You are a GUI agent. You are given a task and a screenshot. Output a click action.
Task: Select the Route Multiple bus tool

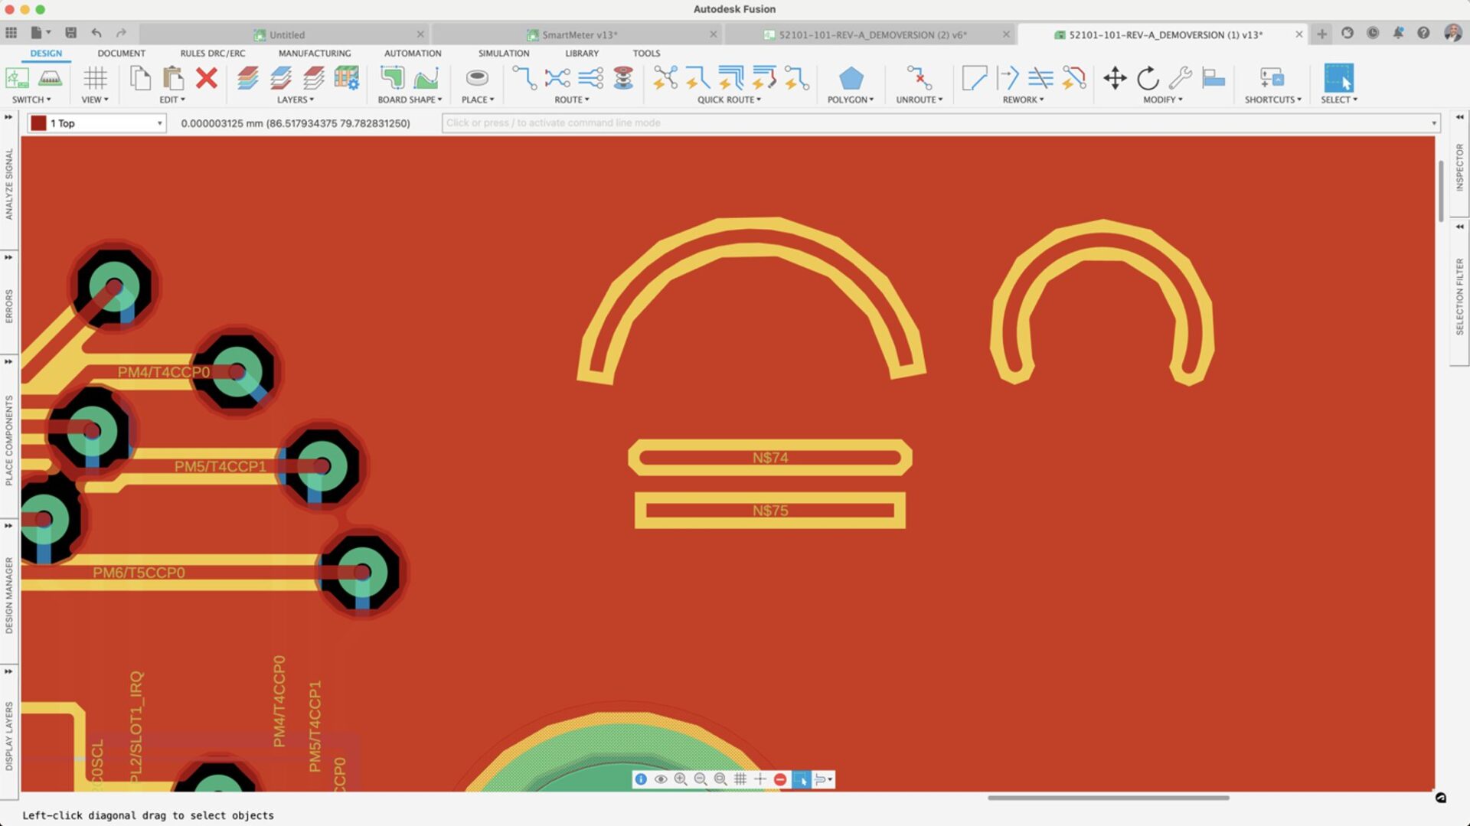[x=590, y=78]
